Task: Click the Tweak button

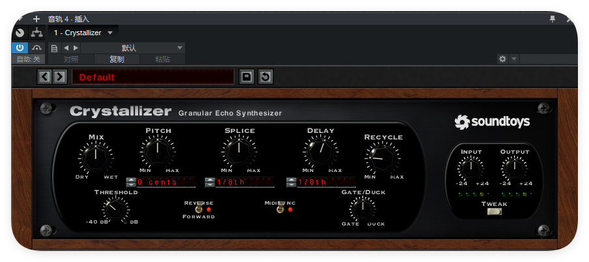Action: tap(495, 212)
